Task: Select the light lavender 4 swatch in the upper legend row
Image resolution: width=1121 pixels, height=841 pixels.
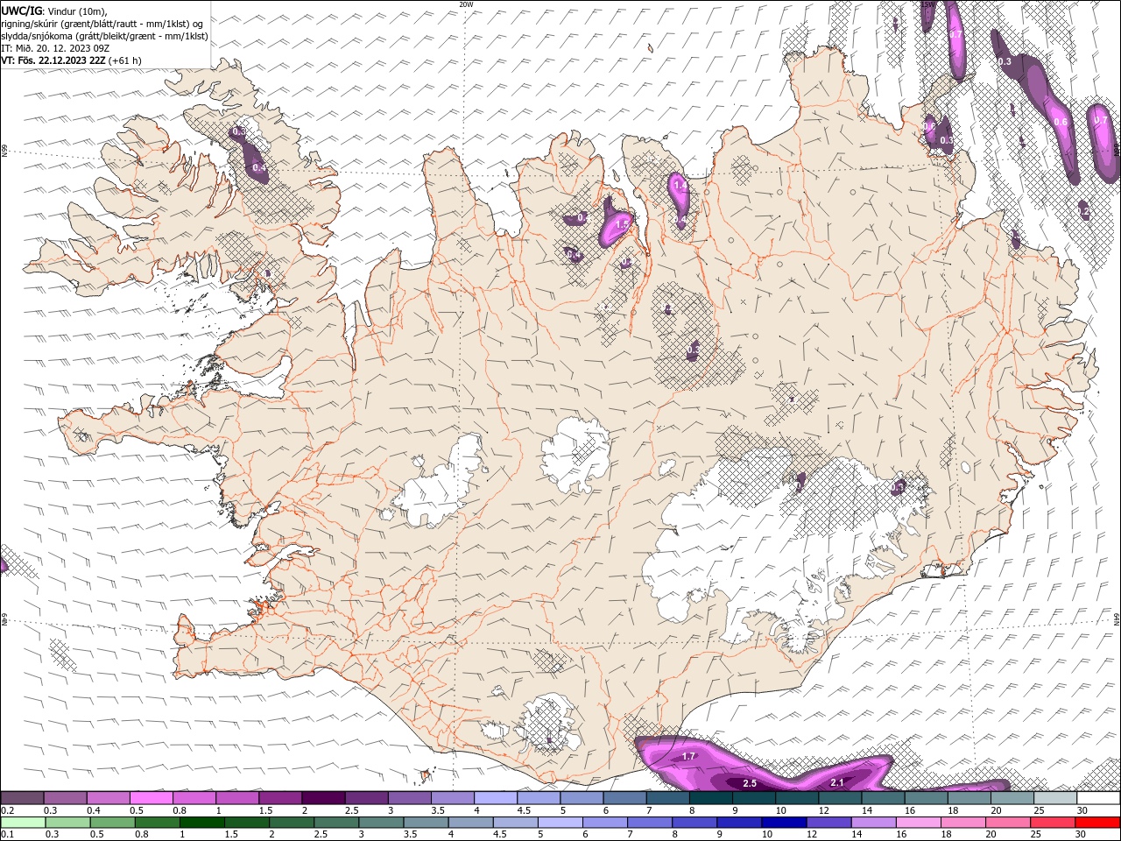Action: click(x=495, y=798)
